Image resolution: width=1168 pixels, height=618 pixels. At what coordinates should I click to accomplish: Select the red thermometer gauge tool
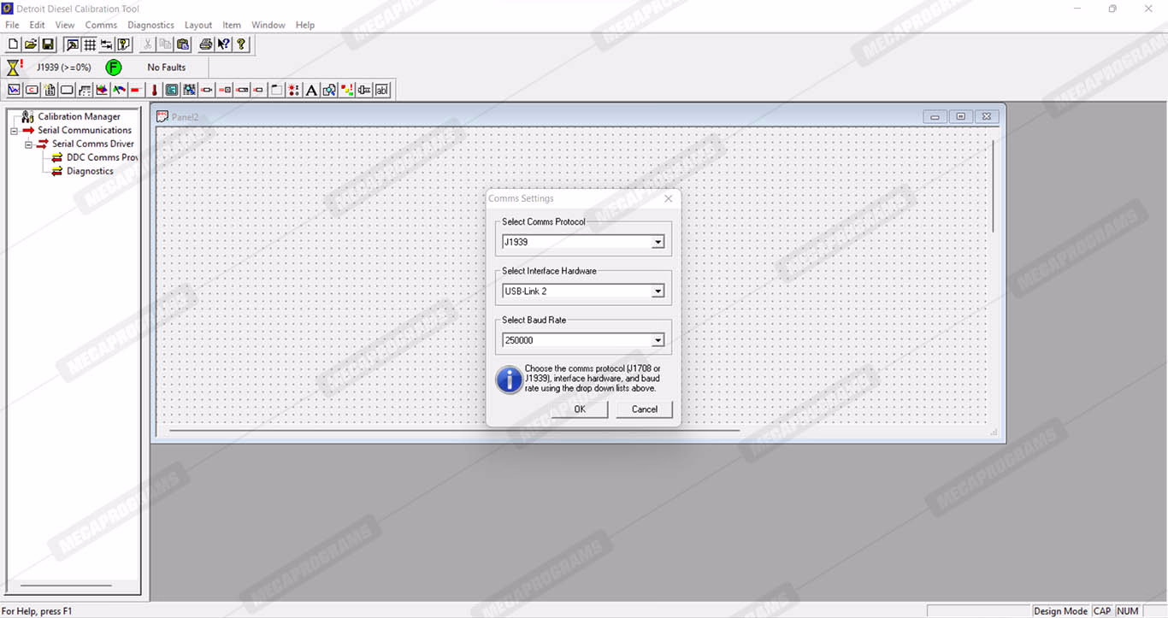point(155,90)
